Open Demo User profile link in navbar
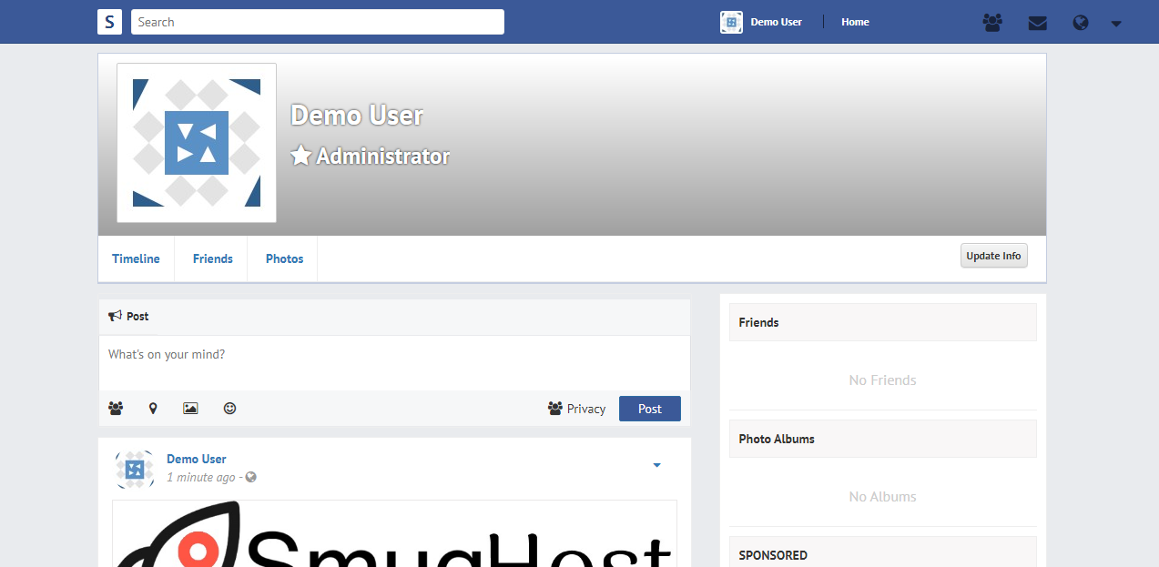1159x567 pixels. (x=776, y=22)
